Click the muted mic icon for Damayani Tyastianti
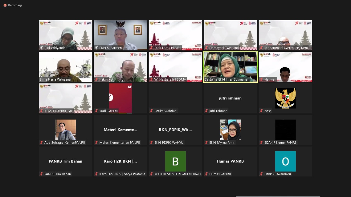Image resolution: width=351 pixels, height=197 pixels. pyautogui.click(x=206, y=48)
